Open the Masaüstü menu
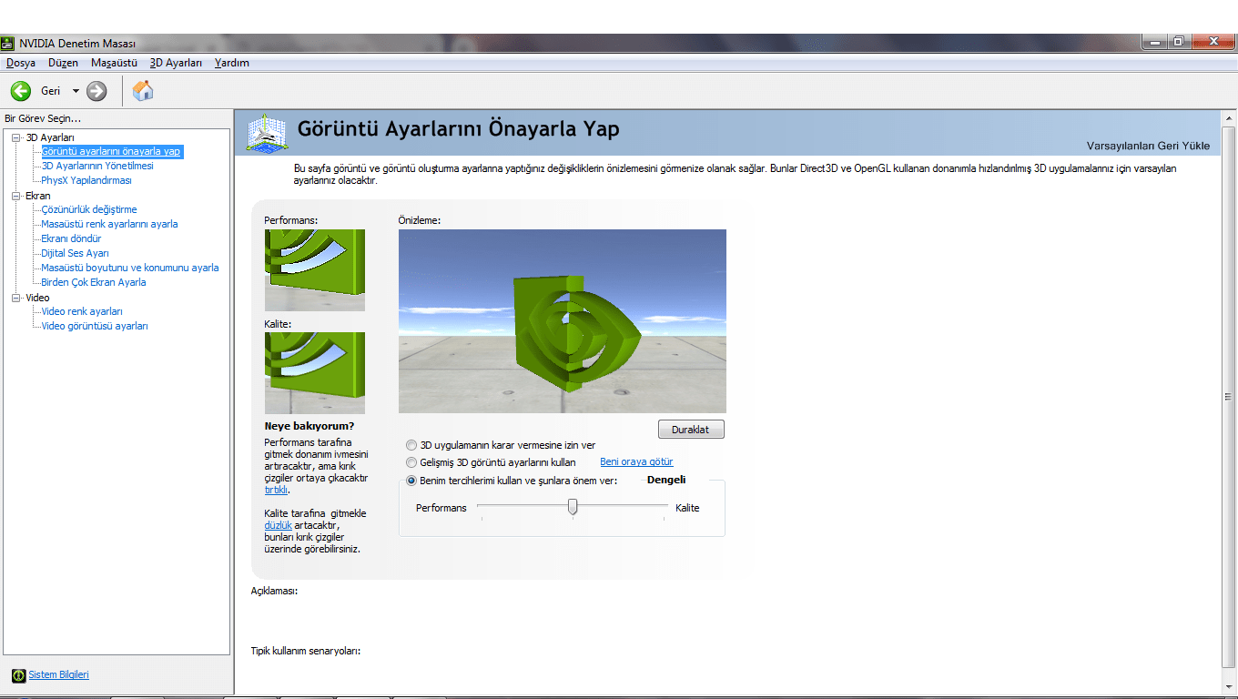This screenshot has width=1238, height=699. tap(114, 63)
